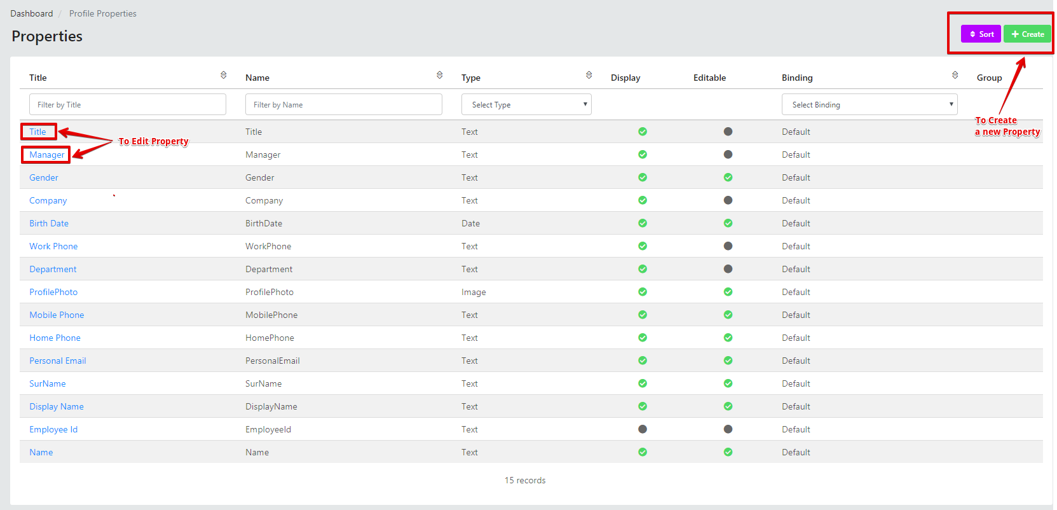Edit the Manager property

(x=46, y=155)
